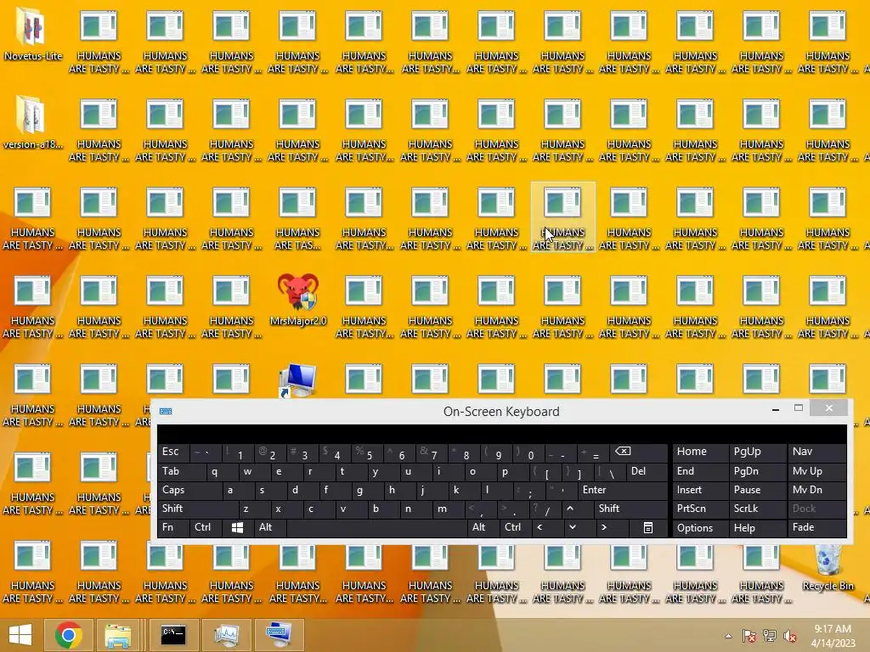The width and height of the screenshot is (870, 652).
Task: Click the PgUp key
Action: coord(757,452)
